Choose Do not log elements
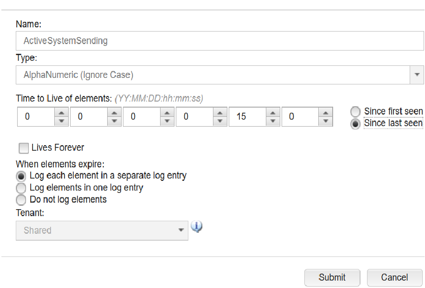Viewport: 425px width, 288px height. click(21, 200)
